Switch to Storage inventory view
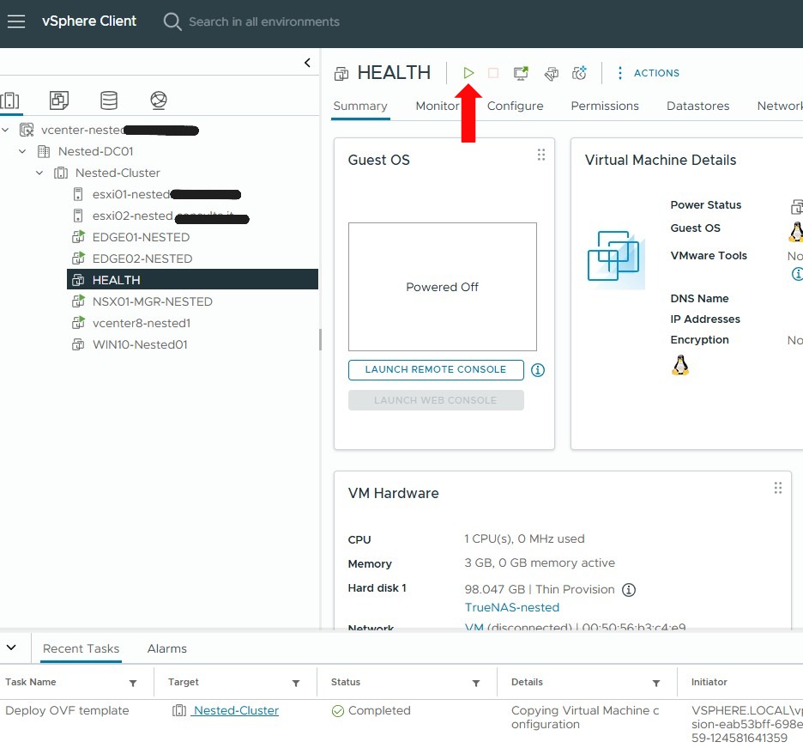 pyautogui.click(x=109, y=100)
